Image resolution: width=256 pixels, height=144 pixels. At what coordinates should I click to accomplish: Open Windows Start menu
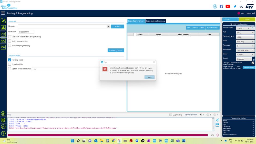[x=72, y=141]
